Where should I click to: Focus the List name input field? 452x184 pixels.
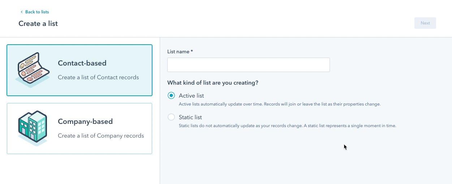(x=248, y=65)
